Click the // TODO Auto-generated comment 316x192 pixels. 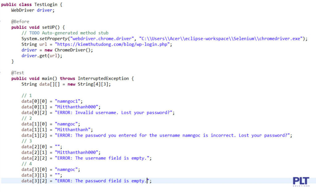(65, 33)
